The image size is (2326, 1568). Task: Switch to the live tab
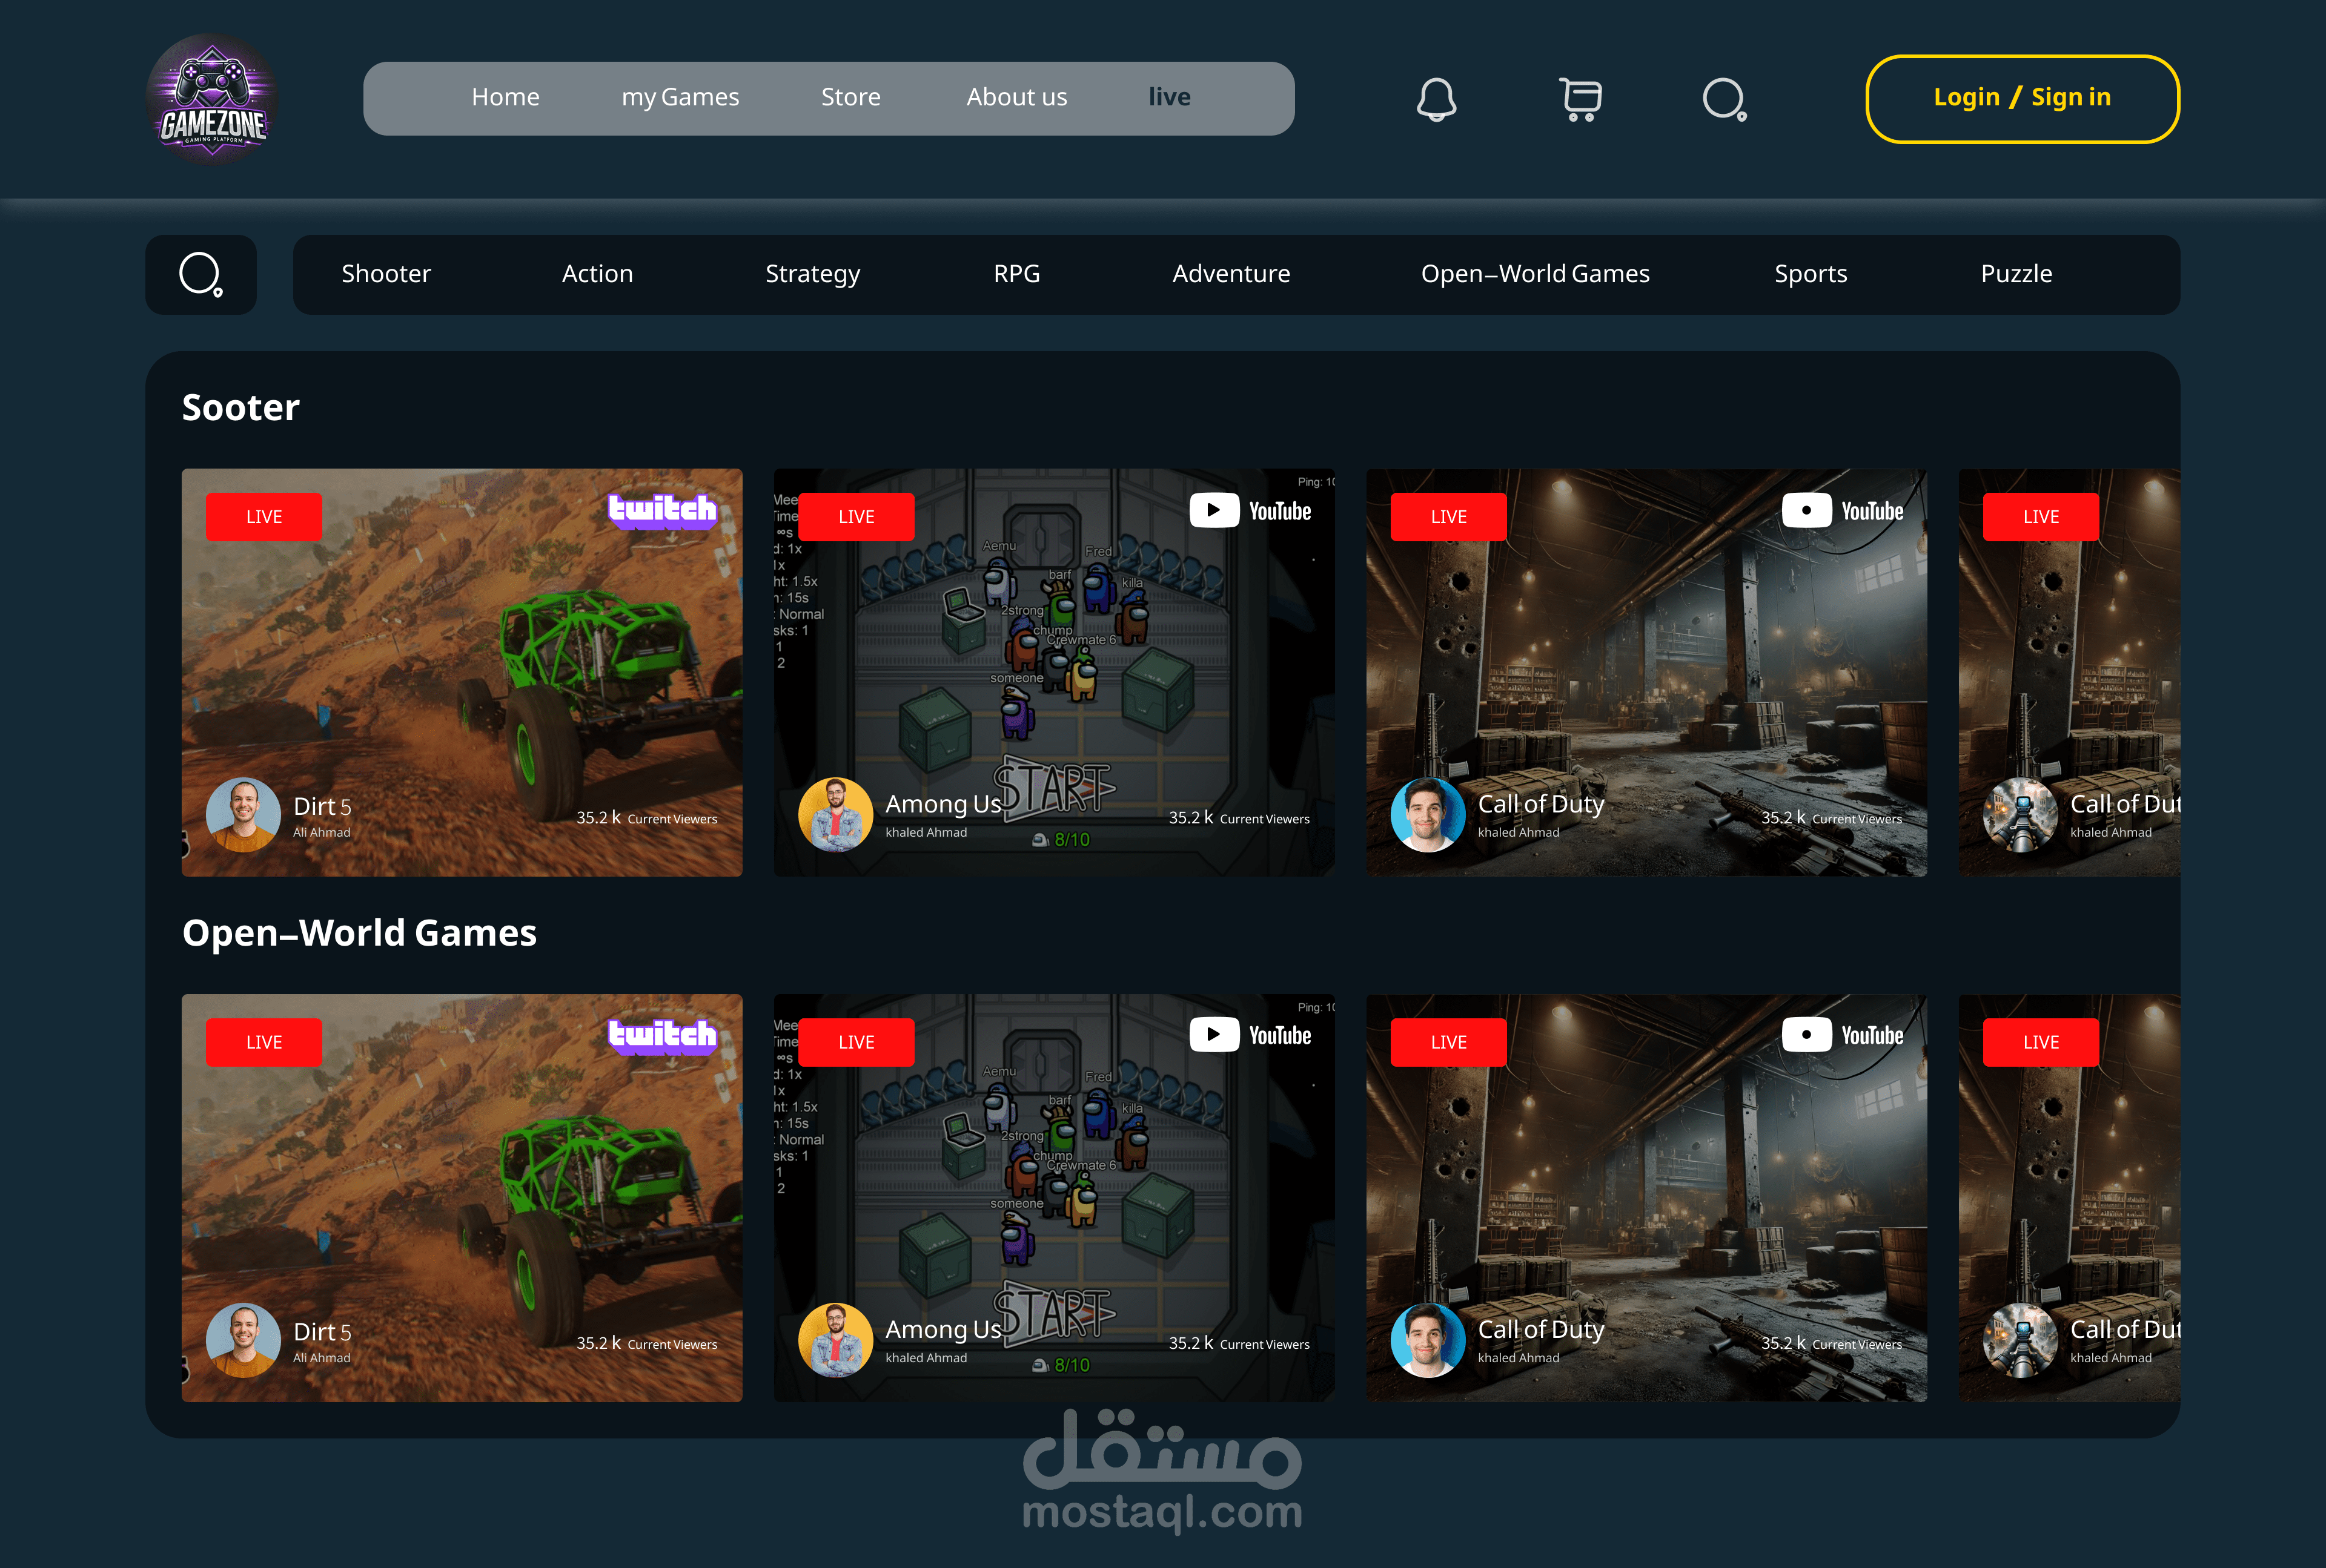click(x=1168, y=97)
